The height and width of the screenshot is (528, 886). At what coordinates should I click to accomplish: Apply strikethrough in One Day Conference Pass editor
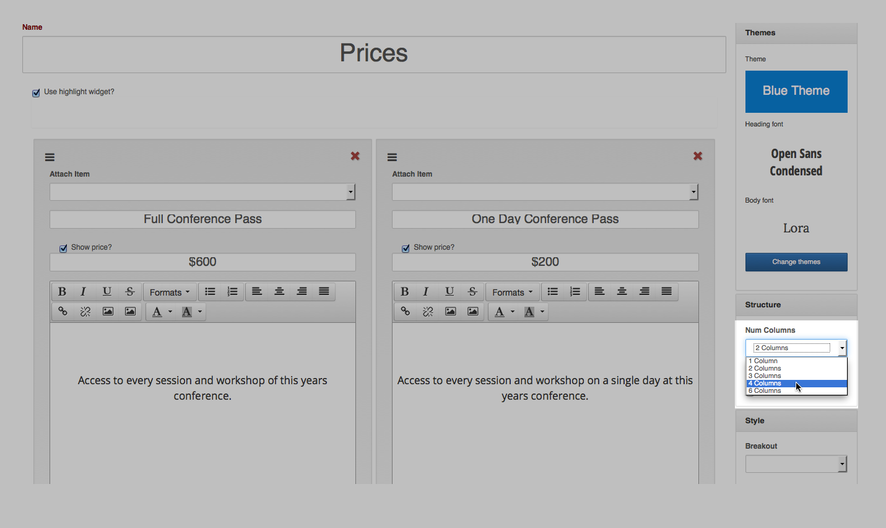[472, 292]
